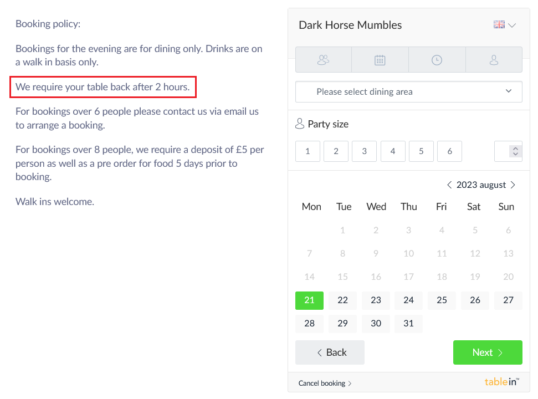Click the green Next button
The width and height of the screenshot is (538, 399).
click(x=488, y=352)
